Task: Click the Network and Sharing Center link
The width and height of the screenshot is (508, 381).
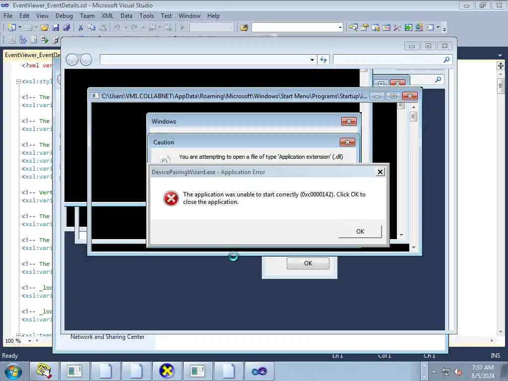Action: point(107,337)
